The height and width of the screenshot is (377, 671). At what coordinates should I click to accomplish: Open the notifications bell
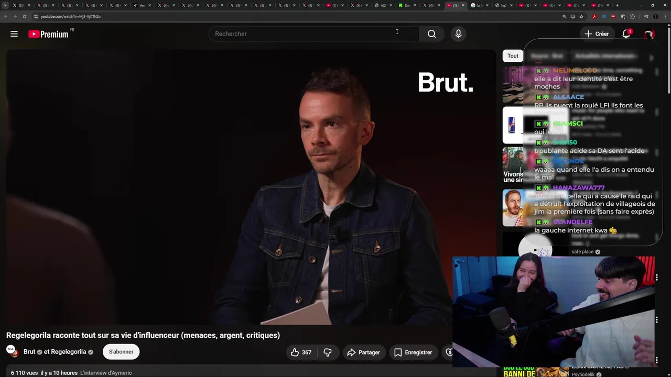[x=626, y=34]
